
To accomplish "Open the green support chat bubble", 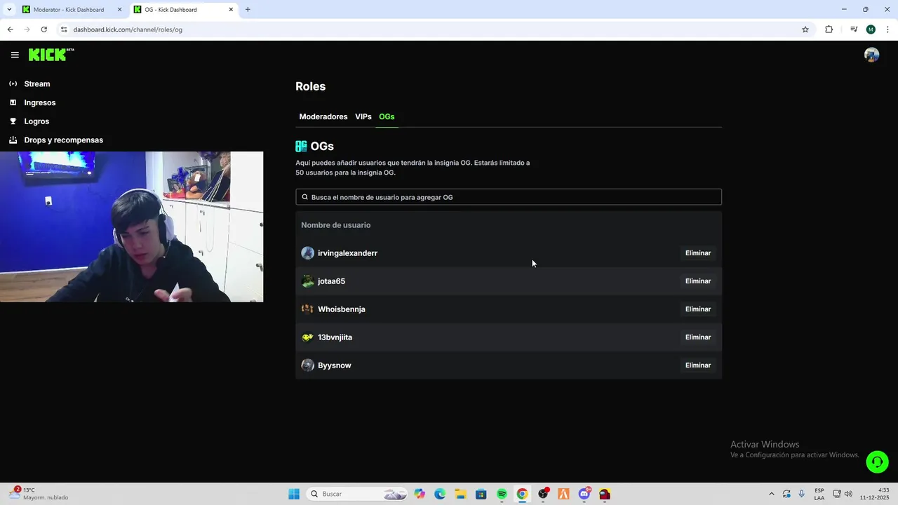I will 877,462.
